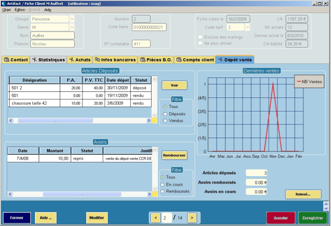
Task: Select Tous in articles filter
Action: (x=165, y=106)
